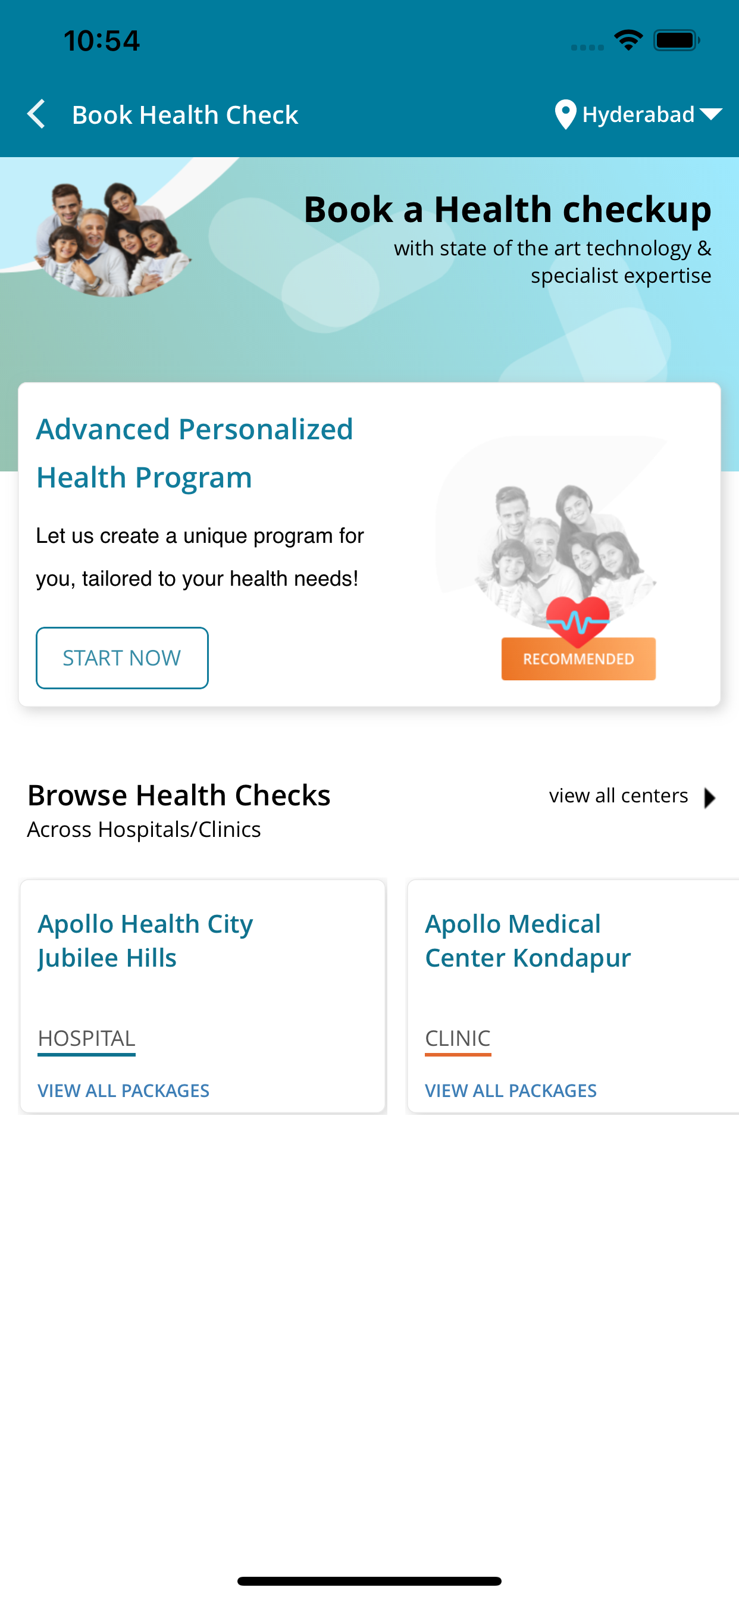The height and width of the screenshot is (1600, 739).
Task: Tap the battery status icon
Action: point(676,40)
